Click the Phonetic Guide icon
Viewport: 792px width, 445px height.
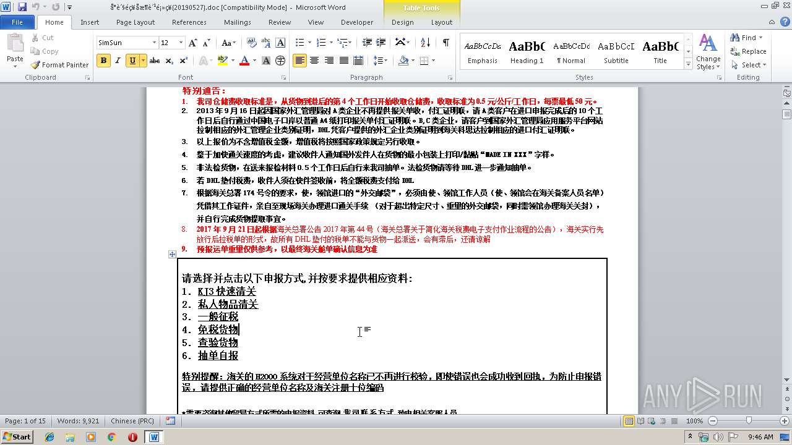[x=266, y=43]
